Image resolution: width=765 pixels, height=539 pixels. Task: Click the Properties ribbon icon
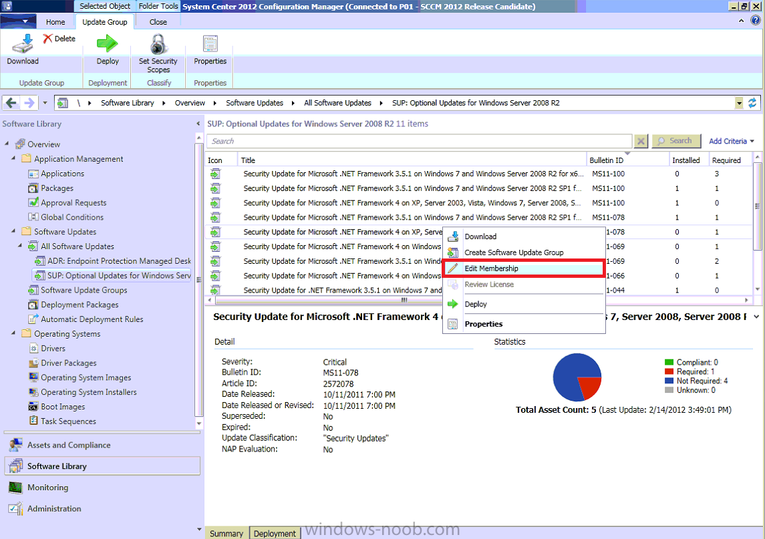point(210,44)
